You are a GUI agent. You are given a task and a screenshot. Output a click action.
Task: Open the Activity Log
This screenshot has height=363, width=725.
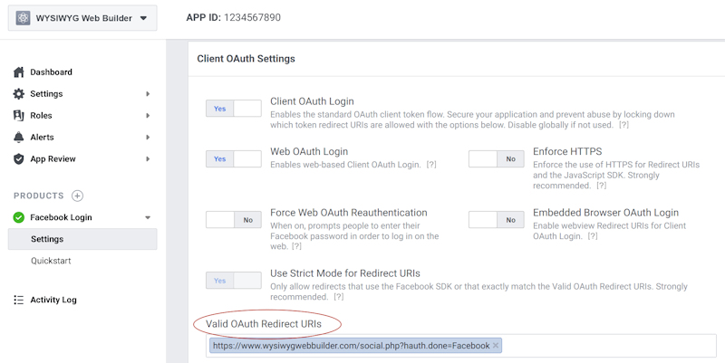53,301
